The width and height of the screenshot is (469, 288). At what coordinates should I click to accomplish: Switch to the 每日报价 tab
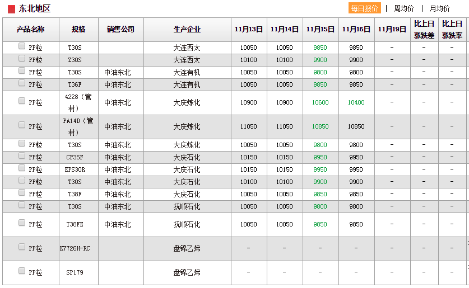[x=365, y=8]
